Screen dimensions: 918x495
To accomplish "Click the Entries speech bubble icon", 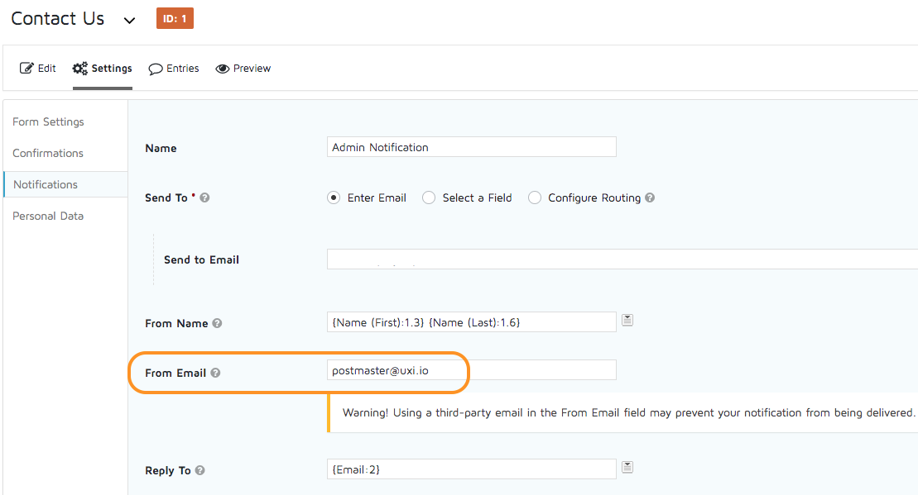I will click(x=155, y=69).
